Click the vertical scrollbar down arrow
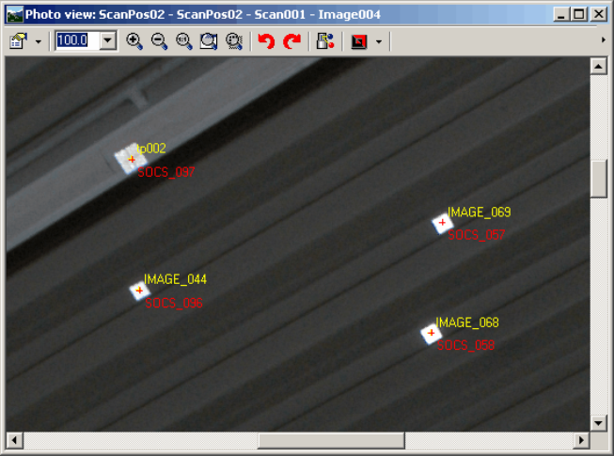The width and height of the screenshot is (614, 456). [598, 422]
